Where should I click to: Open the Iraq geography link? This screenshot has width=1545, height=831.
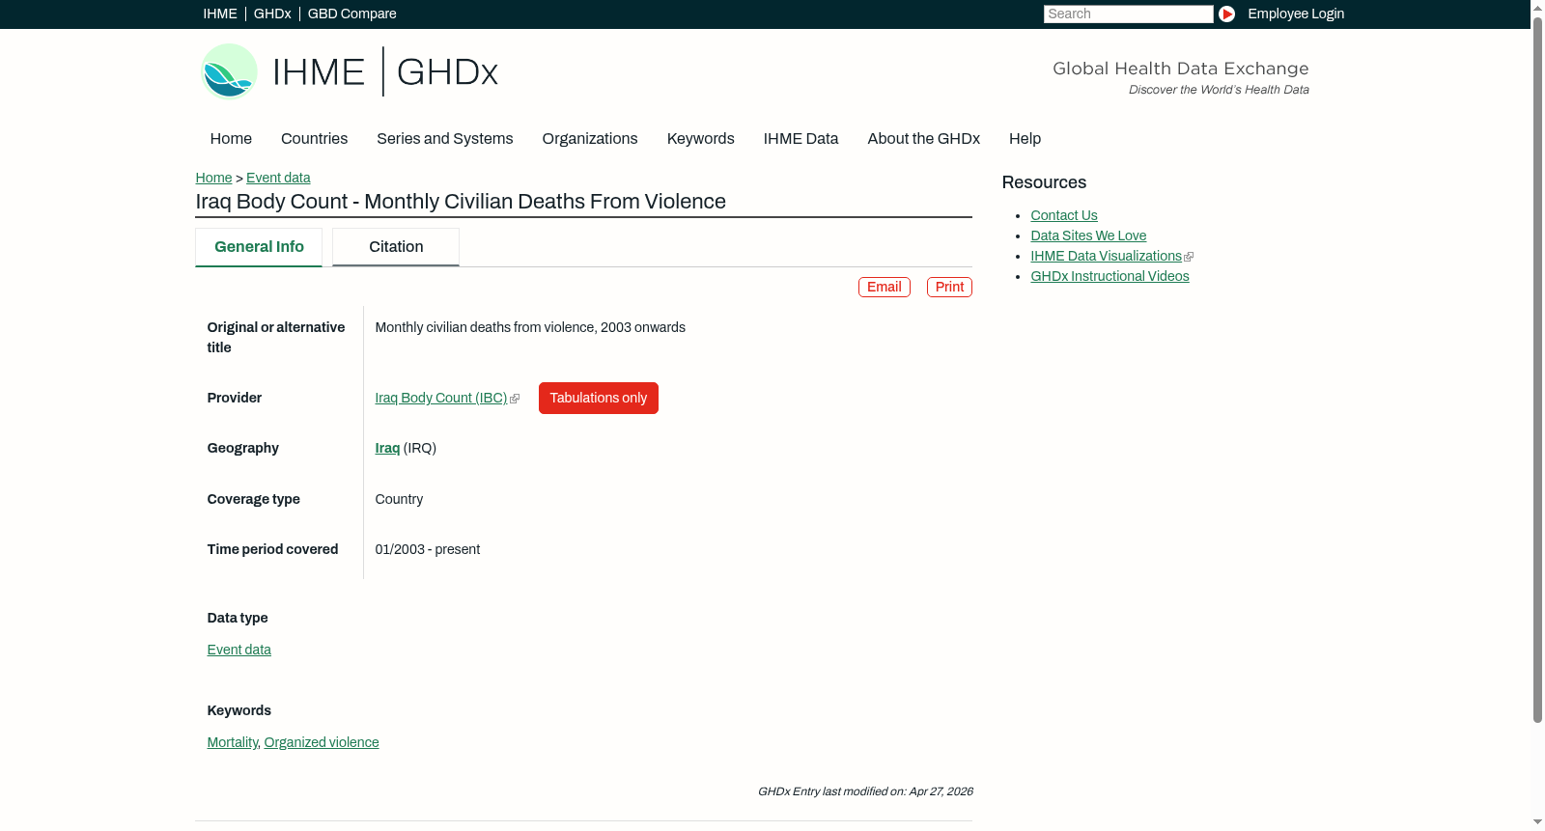(387, 448)
